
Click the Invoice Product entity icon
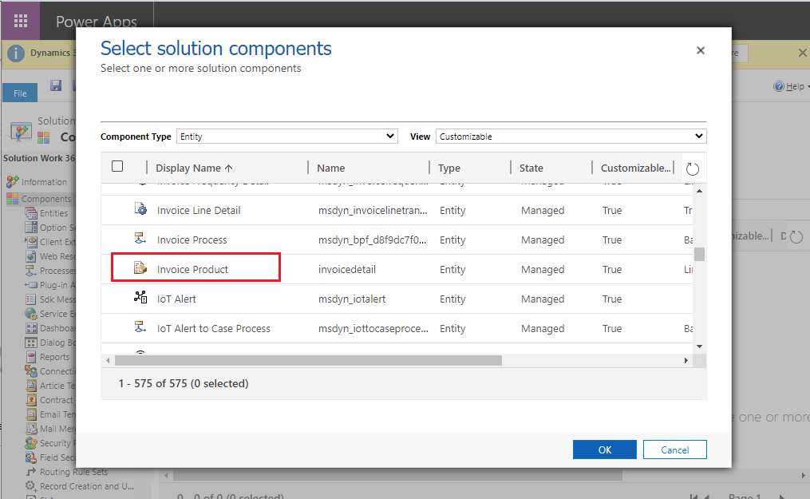tap(140, 268)
